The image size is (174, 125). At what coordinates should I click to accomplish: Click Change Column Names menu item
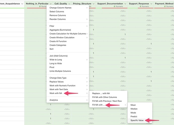point(60,8)
